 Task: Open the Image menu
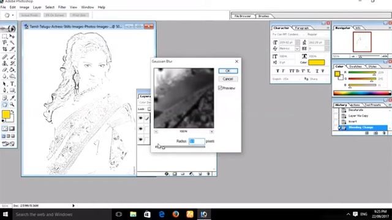pyautogui.click(x=24, y=7)
